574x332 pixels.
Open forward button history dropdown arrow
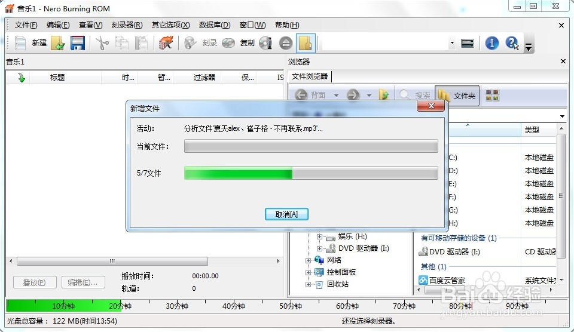tap(369, 96)
